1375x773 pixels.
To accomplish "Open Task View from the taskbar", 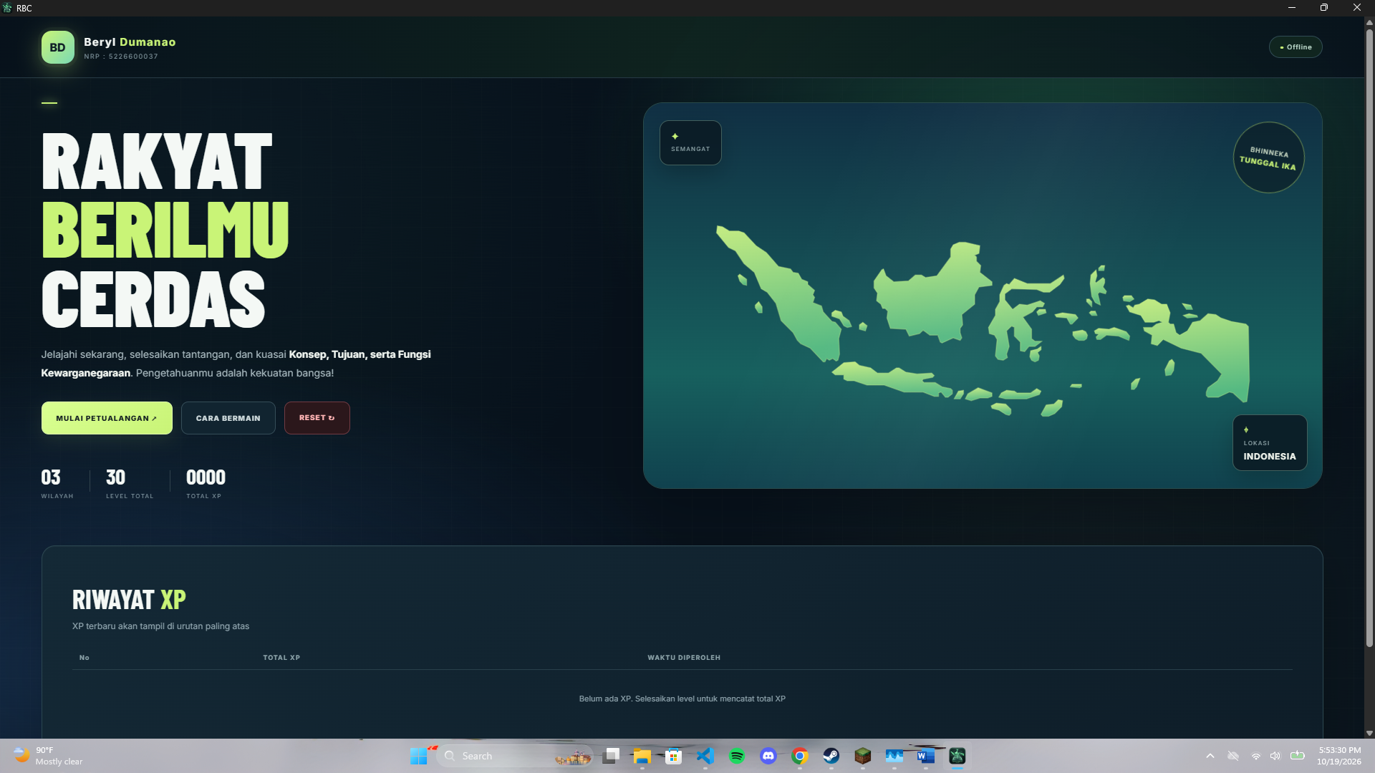I will click(x=611, y=756).
